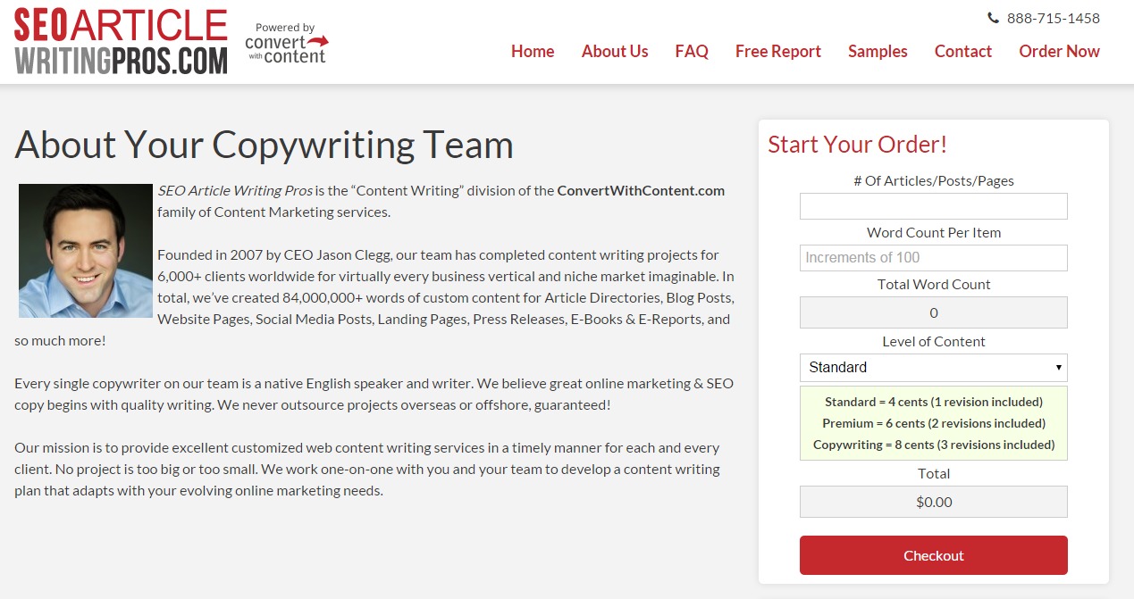1134x599 pixels.
Task: Click the italic SEO Article Writing Pros text
Action: click(235, 190)
